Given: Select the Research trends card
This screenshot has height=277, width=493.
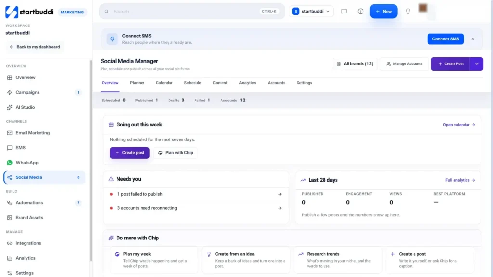Looking at the screenshot, I should coord(338,260).
